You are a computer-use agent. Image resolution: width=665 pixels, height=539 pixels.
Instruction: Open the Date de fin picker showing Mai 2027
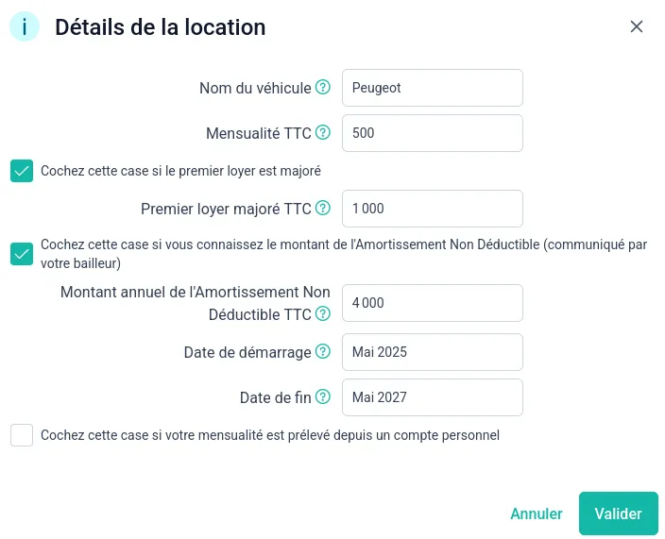click(432, 397)
